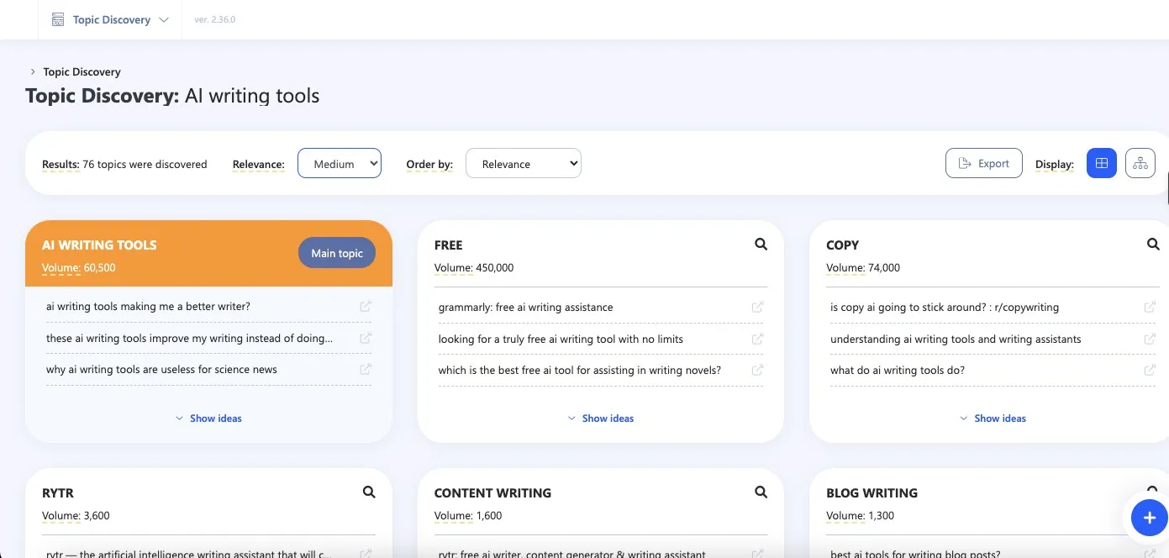This screenshot has height=558, width=1169.
Task: Open external link for 'looking for a truly free ai writing tool'
Action: (x=757, y=340)
